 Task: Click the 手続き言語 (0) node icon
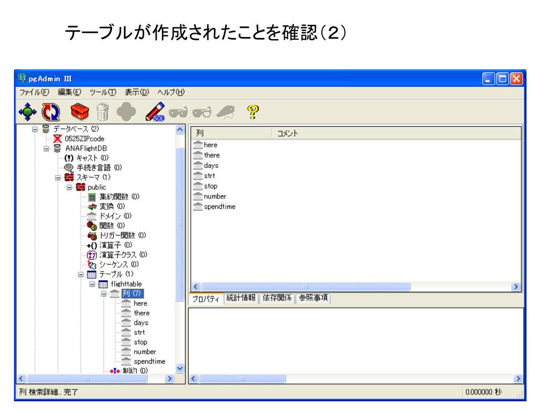click(69, 168)
